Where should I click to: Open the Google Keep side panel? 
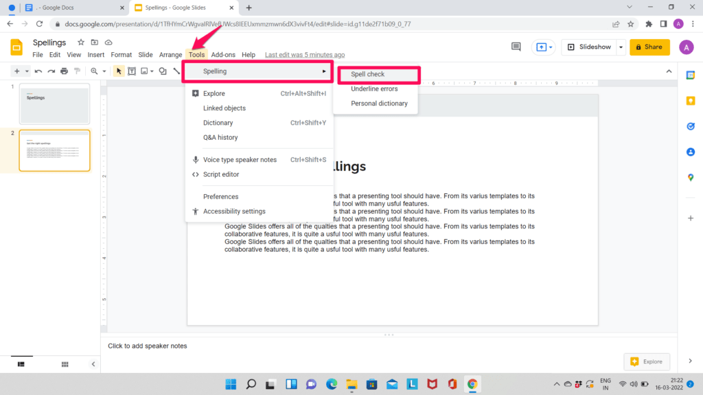coord(691,101)
